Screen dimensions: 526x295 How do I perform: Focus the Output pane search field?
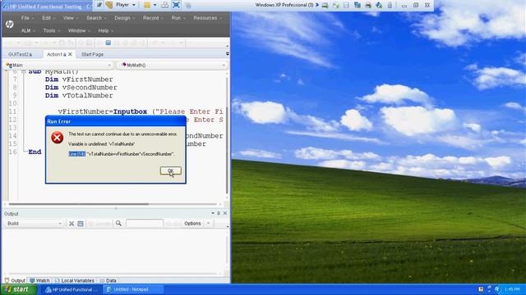145,224
